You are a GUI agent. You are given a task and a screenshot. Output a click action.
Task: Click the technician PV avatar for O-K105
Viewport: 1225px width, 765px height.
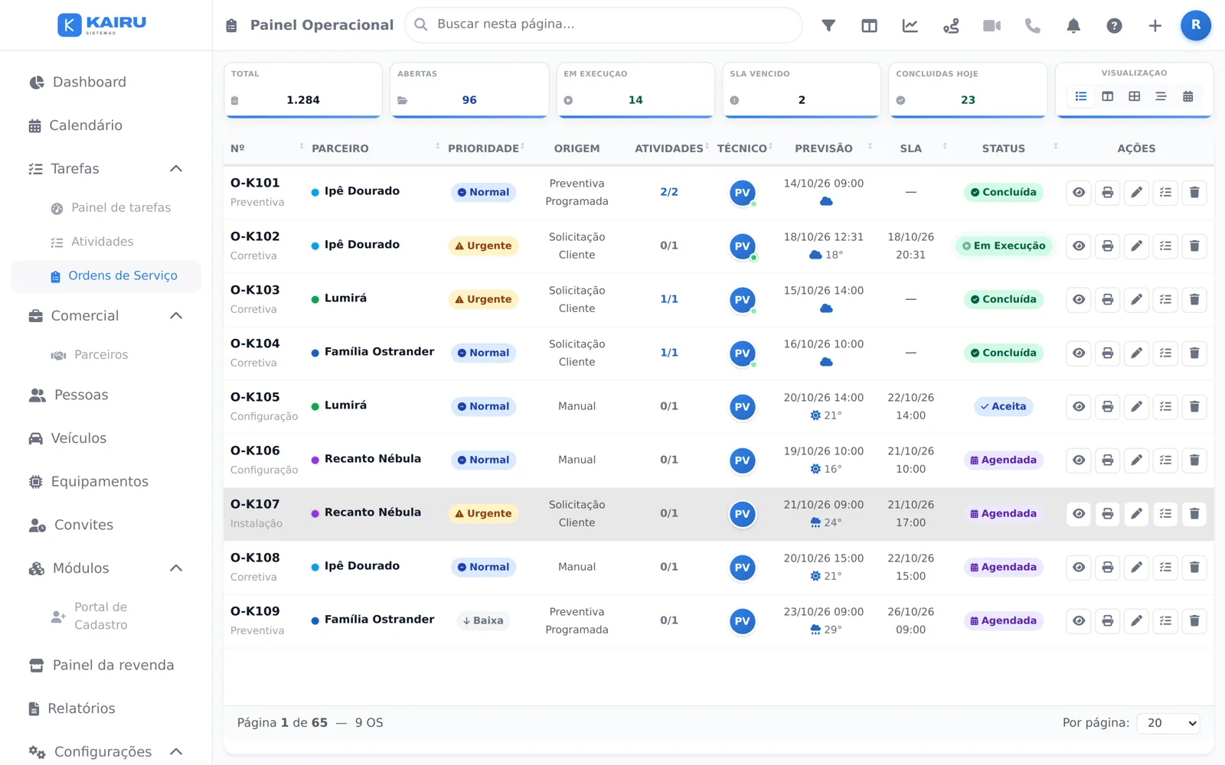point(742,406)
